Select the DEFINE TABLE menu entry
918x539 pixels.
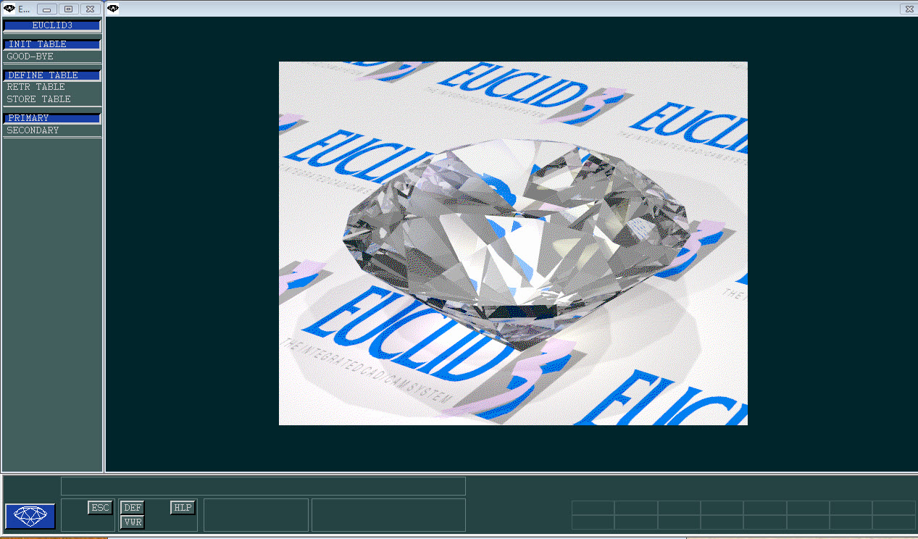coord(52,75)
